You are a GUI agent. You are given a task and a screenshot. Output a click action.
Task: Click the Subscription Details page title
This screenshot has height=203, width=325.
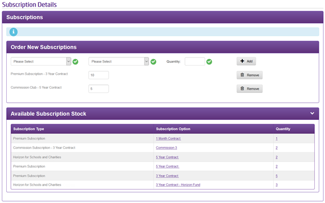(29, 4)
